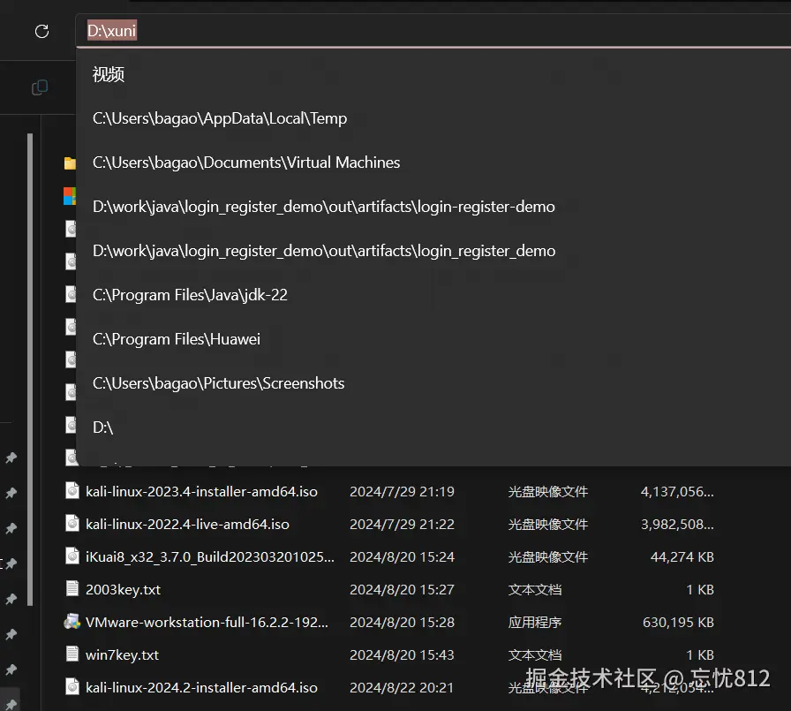Click the refresh icon in the toolbar
Screen dimensions: 791x711
point(41,31)
